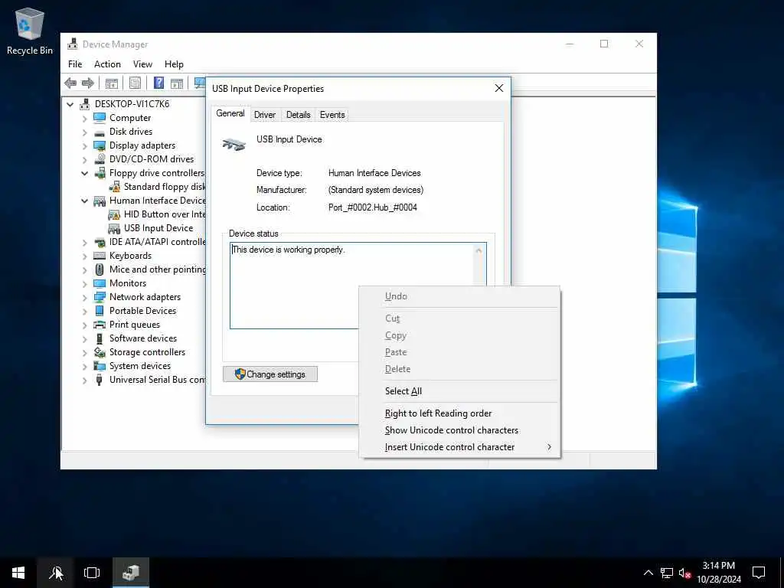Open the View menu
784x588 pixels.
tap(142, 64)
